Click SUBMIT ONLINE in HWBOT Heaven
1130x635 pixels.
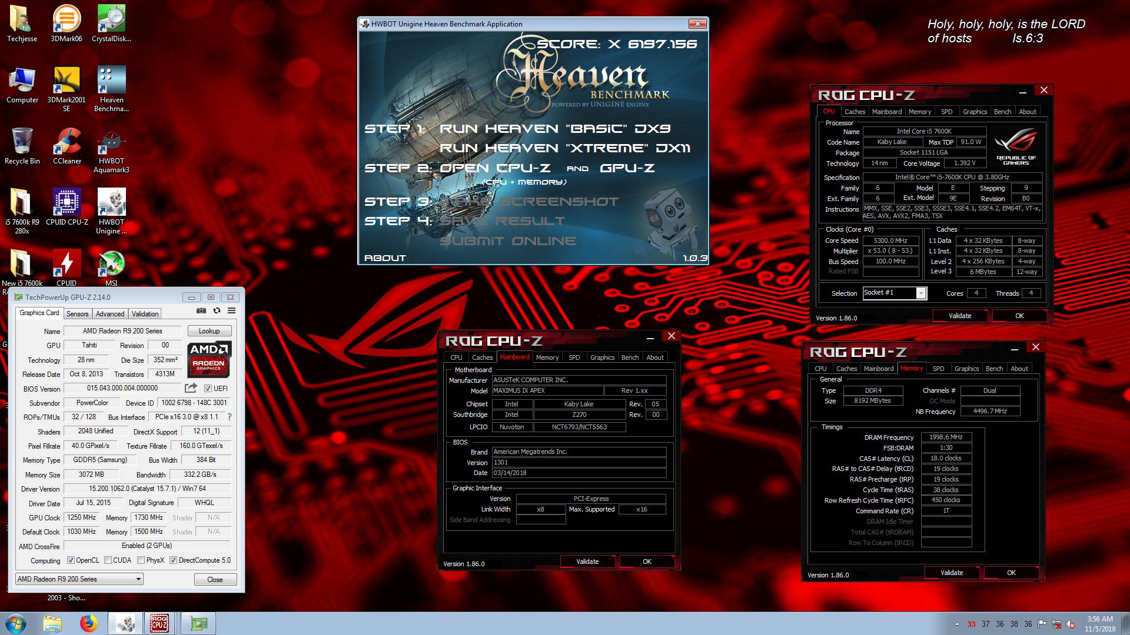pos(508,241)
